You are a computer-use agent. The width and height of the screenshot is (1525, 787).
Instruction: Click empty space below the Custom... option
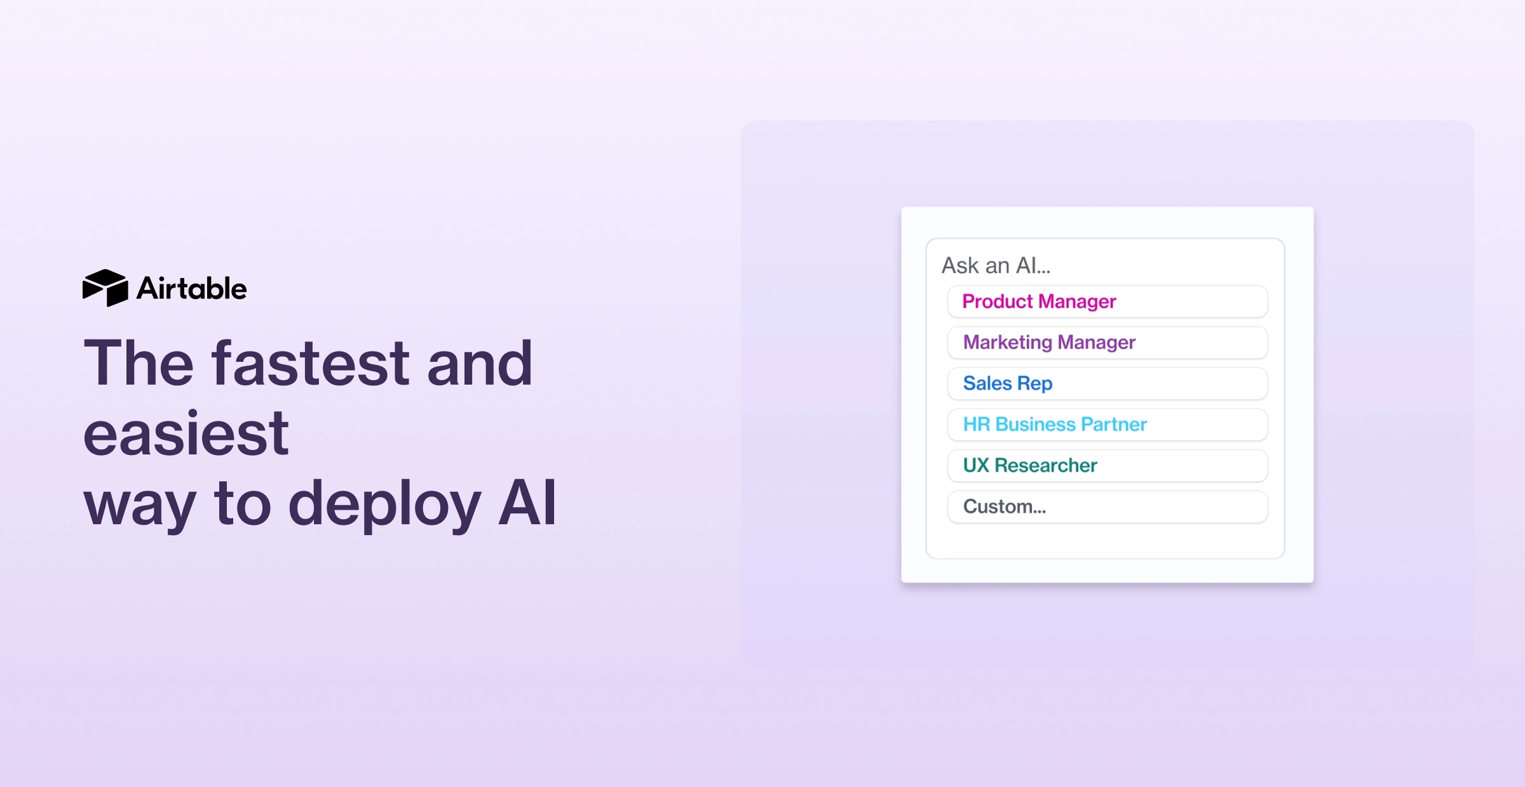(x=1106, y=540)
